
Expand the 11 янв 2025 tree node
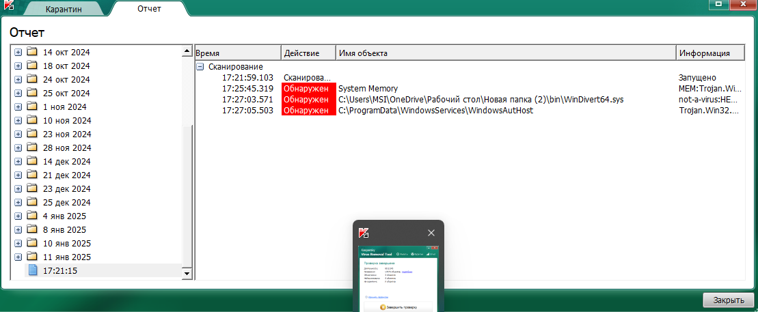pos(18,257)
